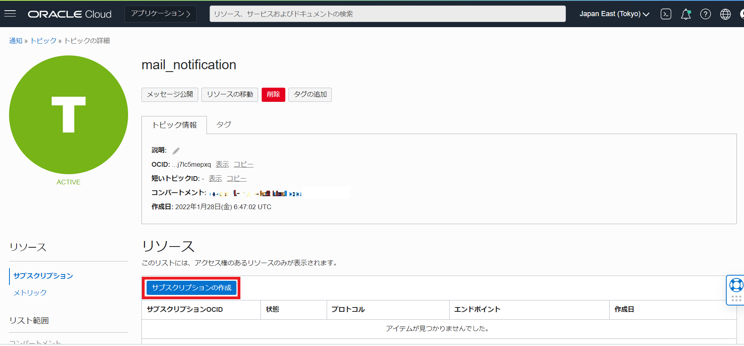The height and width of the screenshot is (346, 744).
Task: Copy the OCID via コピー link
Action: click(x=244, y=164)
